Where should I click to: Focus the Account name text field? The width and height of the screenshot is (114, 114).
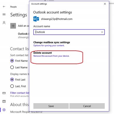click(x=69, y=32)
